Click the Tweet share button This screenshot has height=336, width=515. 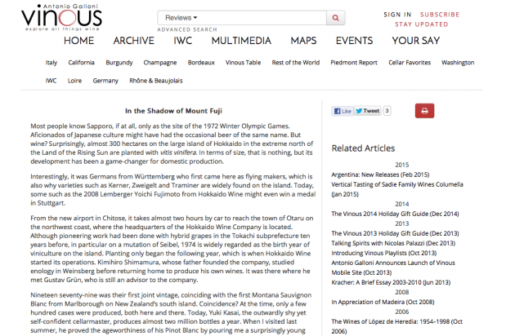click(x=369, y=111)
